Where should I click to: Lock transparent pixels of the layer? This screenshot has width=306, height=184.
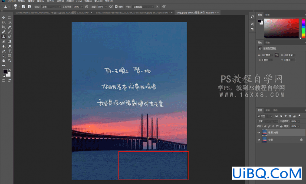point(265,126)
